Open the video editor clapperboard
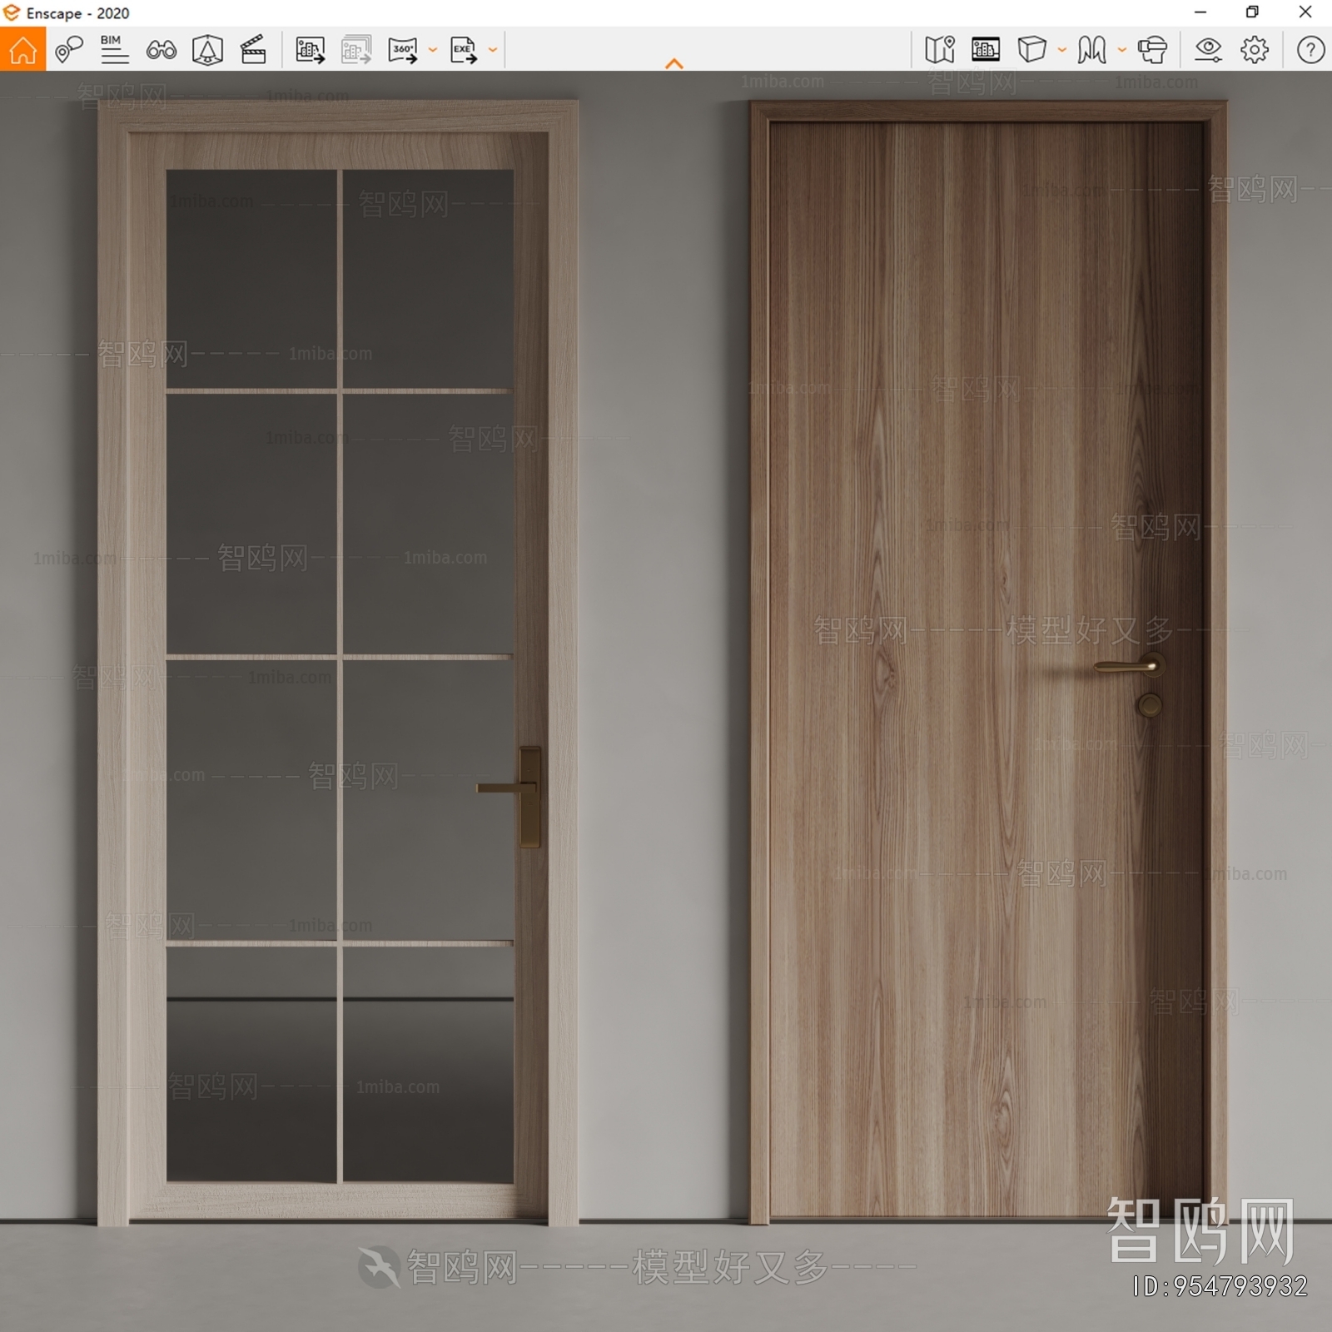 coord(253,50)
